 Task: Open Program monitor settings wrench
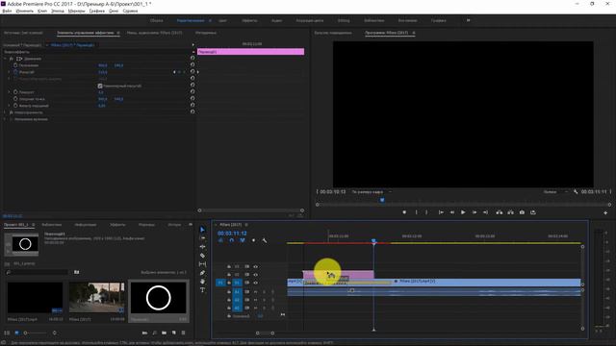[x=576, y=192]
